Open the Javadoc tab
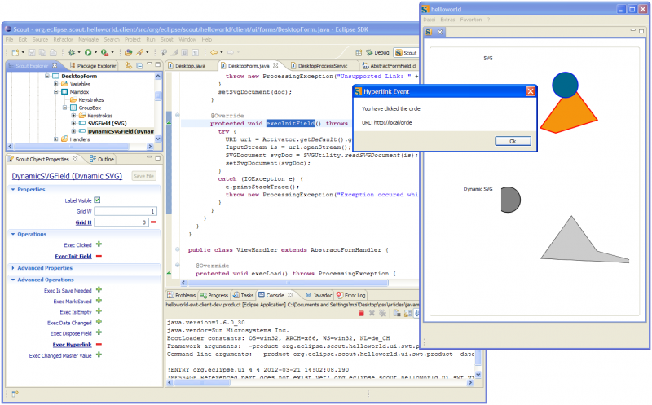652x405 pixels. pyautogui.click(x=319, y=295)
